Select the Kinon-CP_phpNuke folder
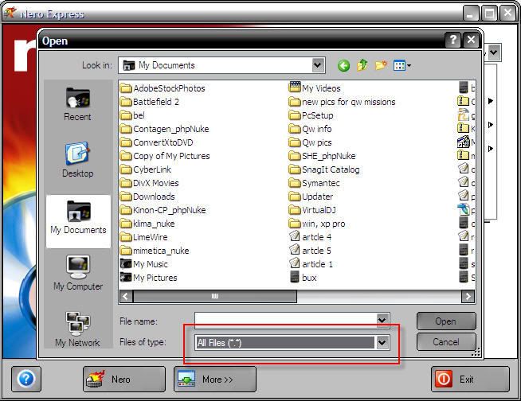The height and width of the screenshot is (401, 521). pos(163,210)
